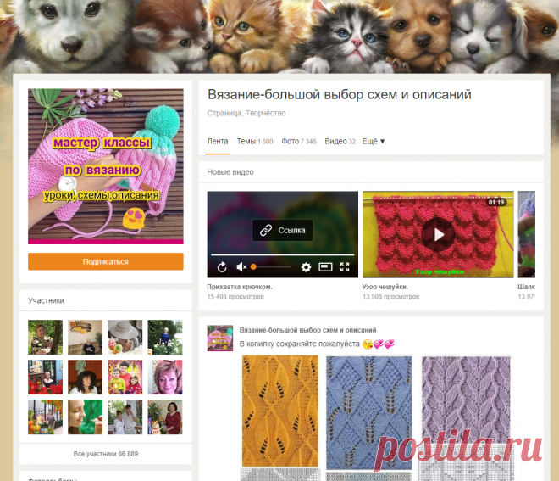Open Все участники 66 889 link
This screenshot has height=481, width=559.
[106, 454]
